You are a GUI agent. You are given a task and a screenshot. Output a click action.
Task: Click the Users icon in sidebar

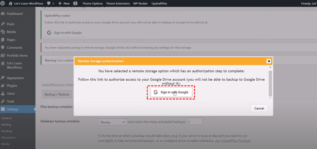tap(3, 94)
